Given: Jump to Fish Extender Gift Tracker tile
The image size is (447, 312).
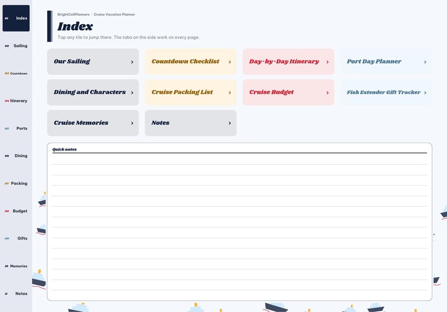Looking at the screenshot, I should coord(386,92).
